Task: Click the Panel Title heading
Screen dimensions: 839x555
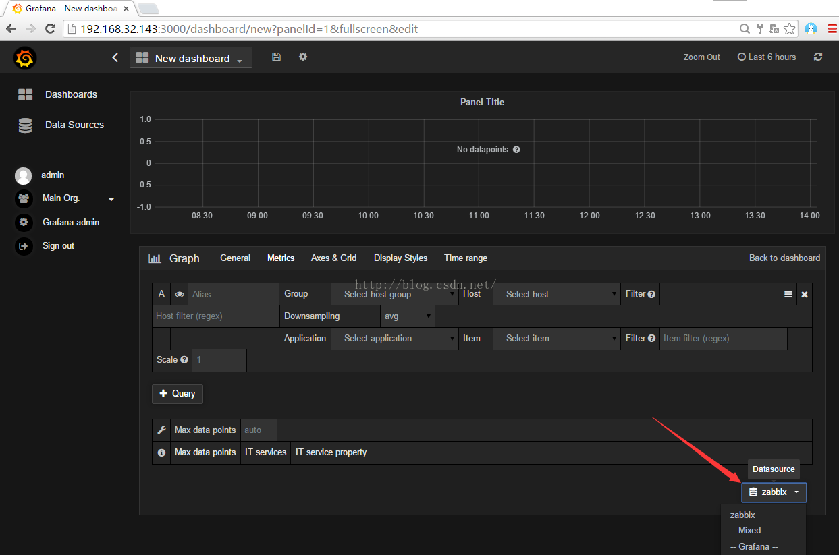Action: point(482,103)
